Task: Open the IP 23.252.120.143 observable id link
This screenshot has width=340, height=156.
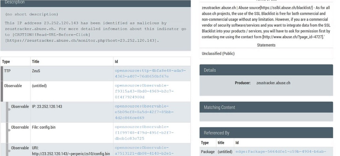Action: click(144, 112)
